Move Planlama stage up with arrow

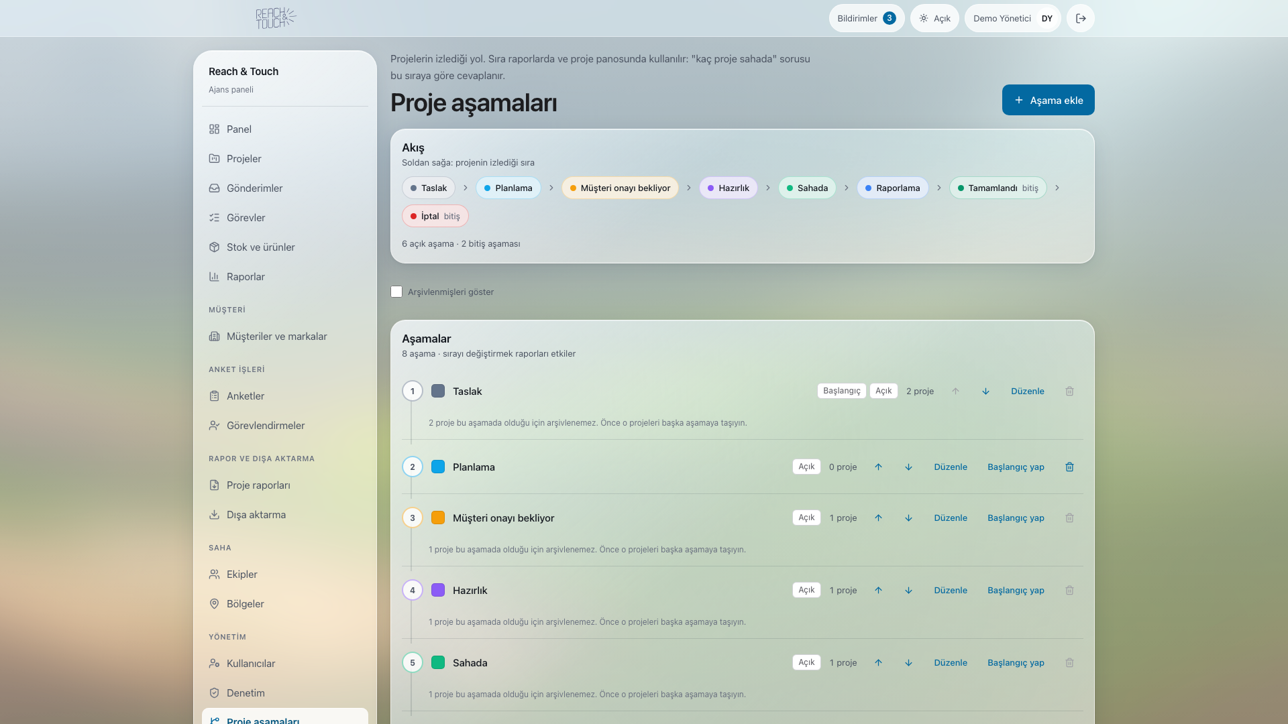[x=878, y=467]
